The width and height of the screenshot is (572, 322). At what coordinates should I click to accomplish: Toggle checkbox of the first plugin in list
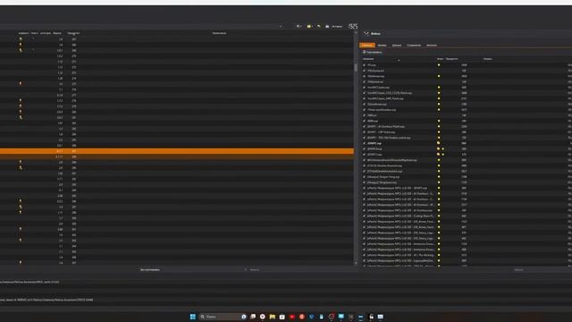click(x=364, y=65)
